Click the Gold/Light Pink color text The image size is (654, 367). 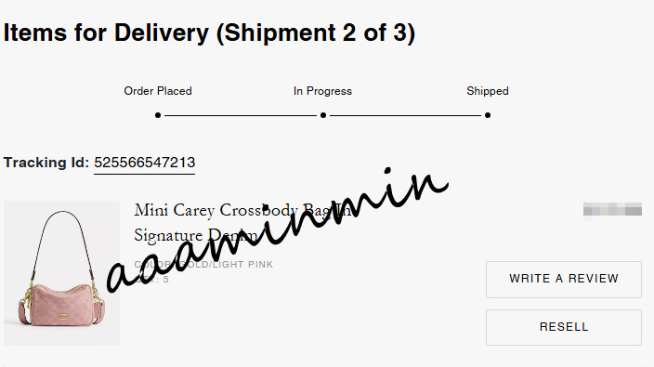203,265
